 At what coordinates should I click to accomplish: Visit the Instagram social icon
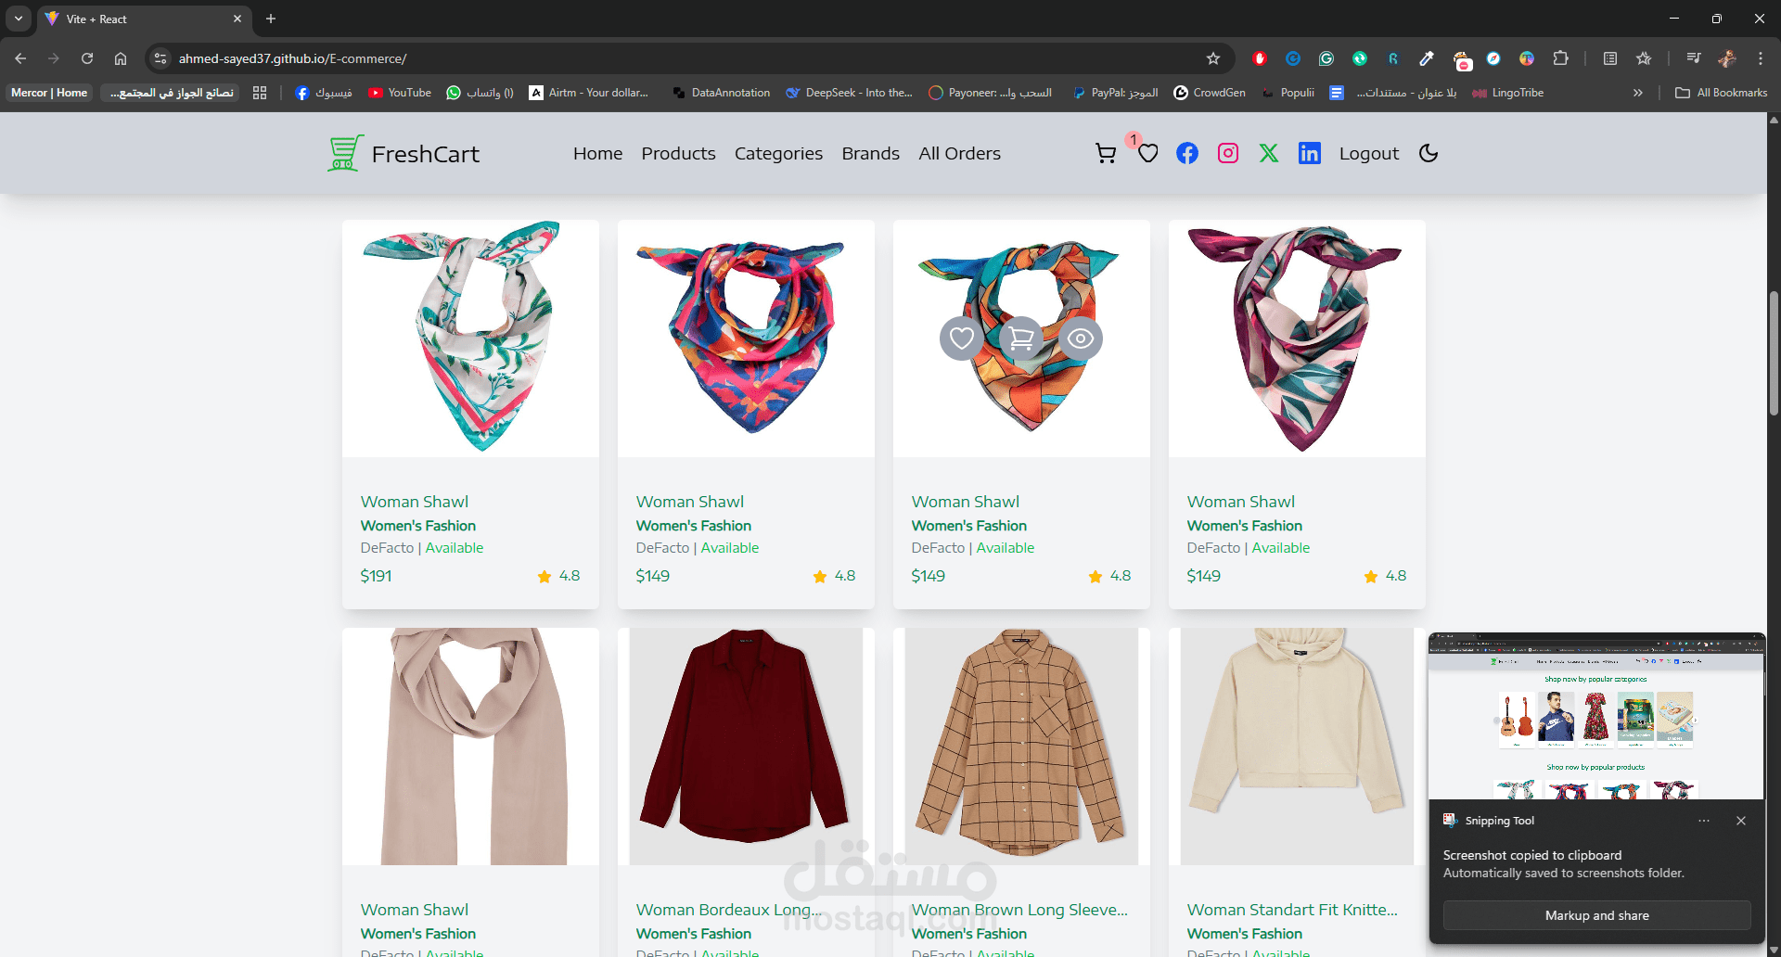point(1228,153)
